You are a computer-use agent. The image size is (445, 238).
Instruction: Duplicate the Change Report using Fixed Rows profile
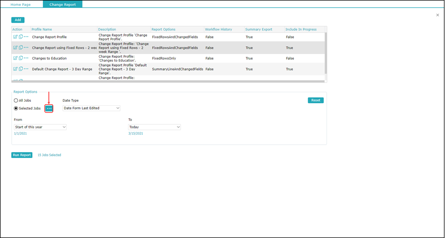[21, 48]
